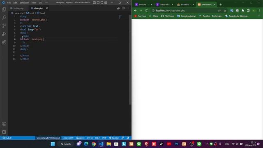263x148 pixels.
Task: Open the Manage gear menu in VS Code
Action: 4,132
